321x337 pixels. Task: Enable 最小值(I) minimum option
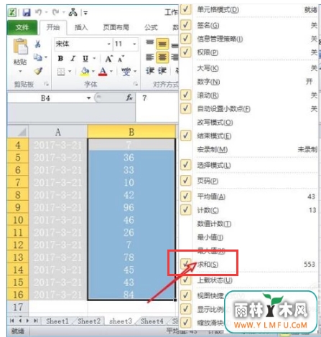coord(249,237)
